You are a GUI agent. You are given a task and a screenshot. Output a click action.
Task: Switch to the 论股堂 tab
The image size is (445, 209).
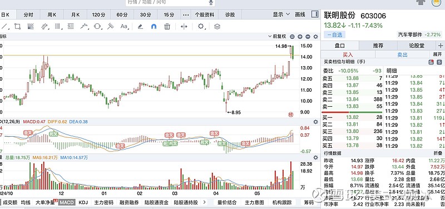pos(416,46)
